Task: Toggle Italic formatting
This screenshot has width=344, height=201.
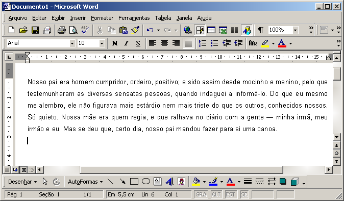Action: tap(126, 43)
